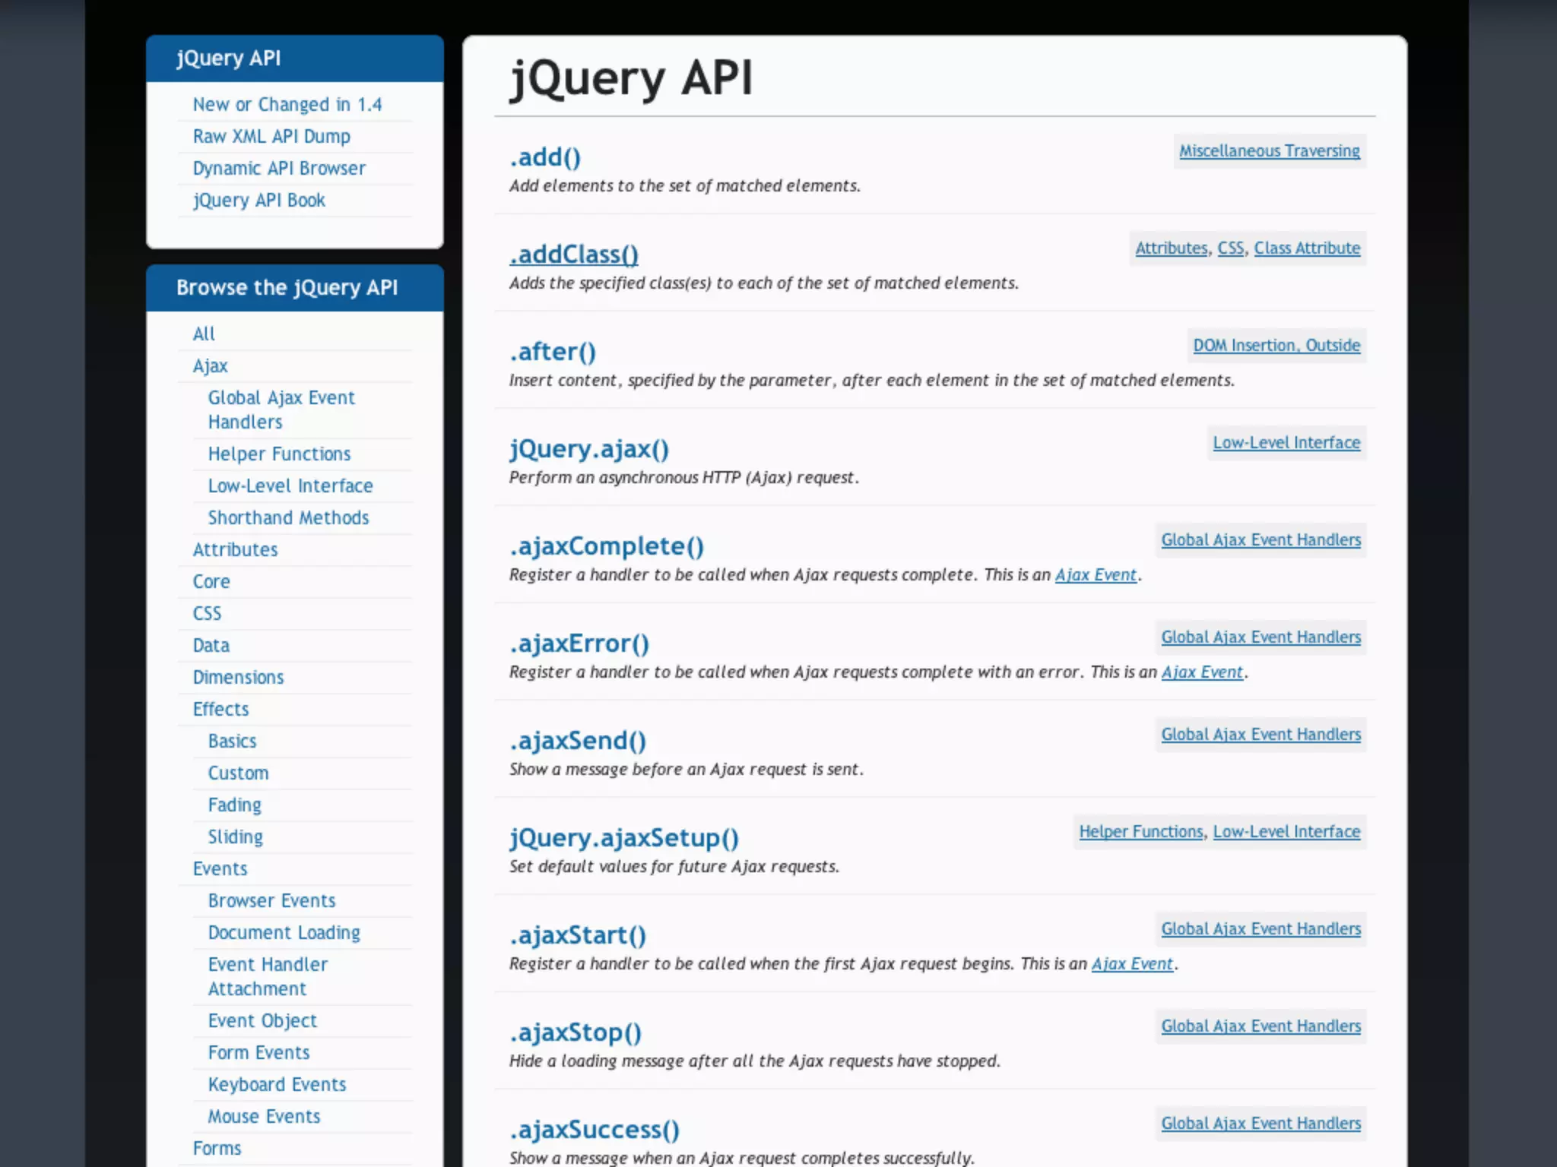Open jQuery.ajax() method documentation
Image resolution: width=1557 pixels, height=1167 pixels.
point(588,449)
